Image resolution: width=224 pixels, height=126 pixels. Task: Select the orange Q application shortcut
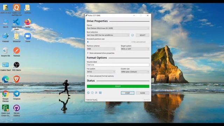16,8
